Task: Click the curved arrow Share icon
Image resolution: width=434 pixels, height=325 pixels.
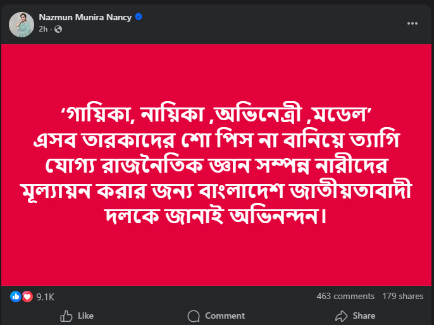Action: point(342,316)
